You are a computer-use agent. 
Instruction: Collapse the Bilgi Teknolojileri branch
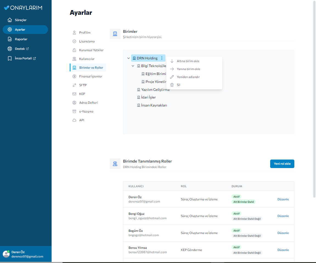(133, 66)
